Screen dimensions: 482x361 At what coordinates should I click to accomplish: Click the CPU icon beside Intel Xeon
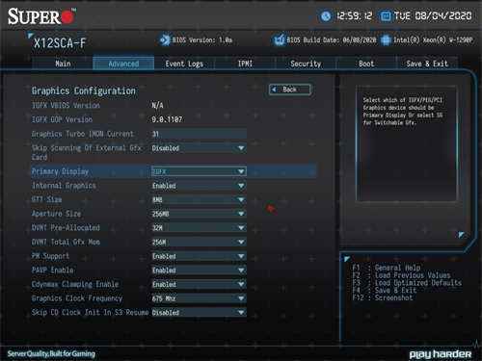point(386,40)
